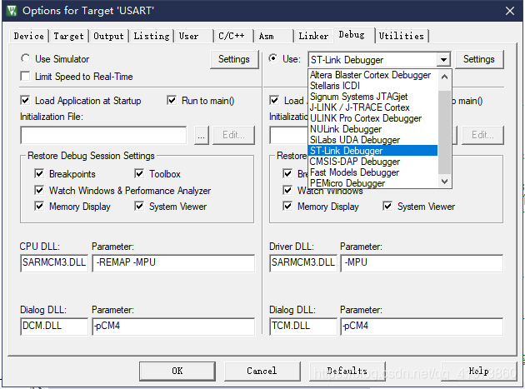The height and width of the screenshot is (389, 525).
Task: Switch to the Device tab
Action: [29, 36]
